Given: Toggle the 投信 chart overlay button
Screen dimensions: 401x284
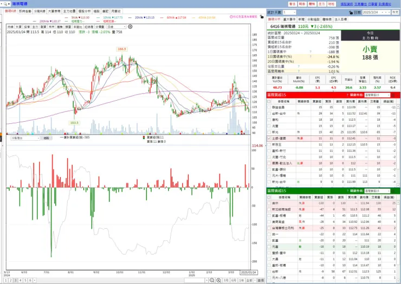Looking at the screenshot, I should (x=27, y=27).
